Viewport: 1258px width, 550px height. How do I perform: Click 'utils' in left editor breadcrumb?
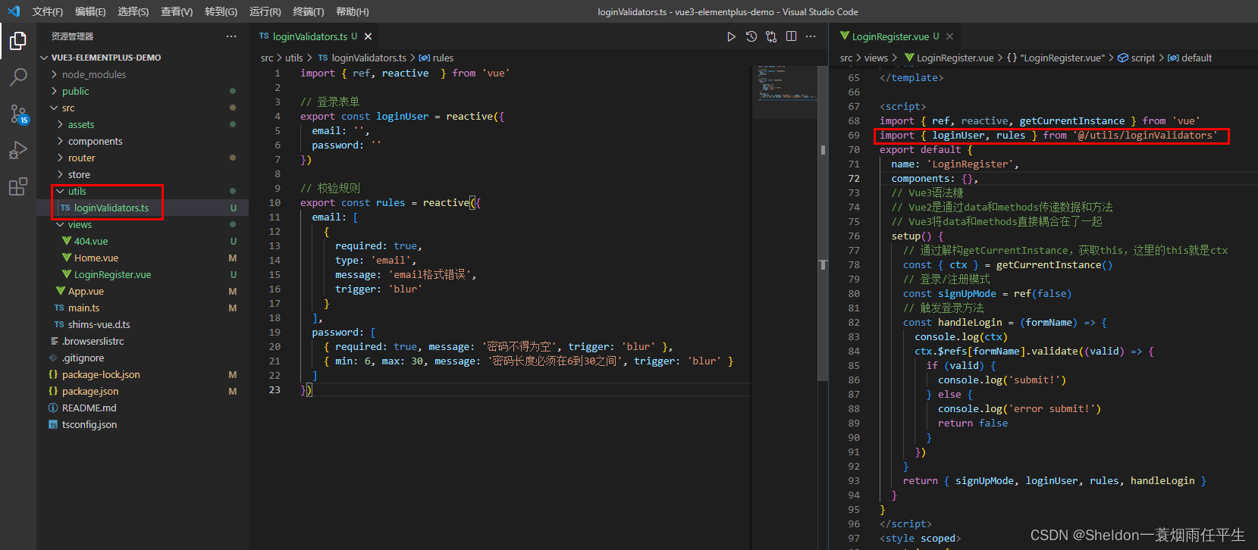[293, 58]
